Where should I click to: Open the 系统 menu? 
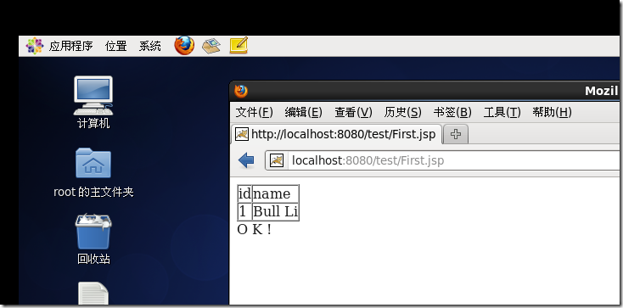[149, 46]
